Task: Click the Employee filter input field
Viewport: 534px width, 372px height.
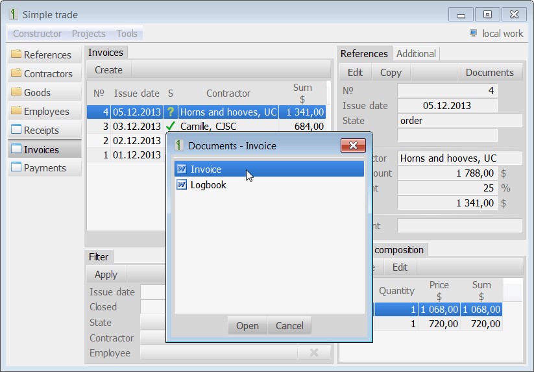Action: tap(219, 353)
